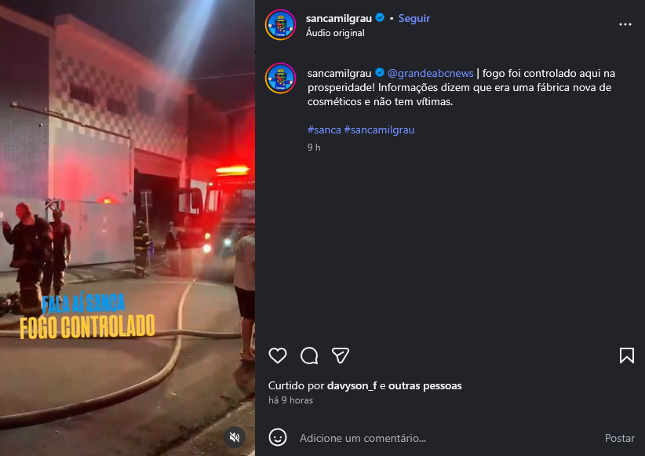This screenshot has height=456, width=645.
Task: Unmute the video with speaker icon
Action: coord(235,437)
